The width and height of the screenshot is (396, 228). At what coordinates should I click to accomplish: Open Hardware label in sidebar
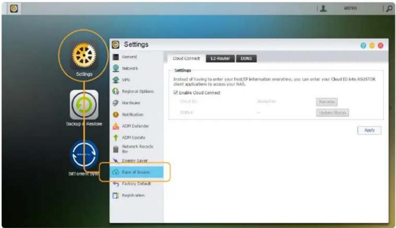pos(131,103)
